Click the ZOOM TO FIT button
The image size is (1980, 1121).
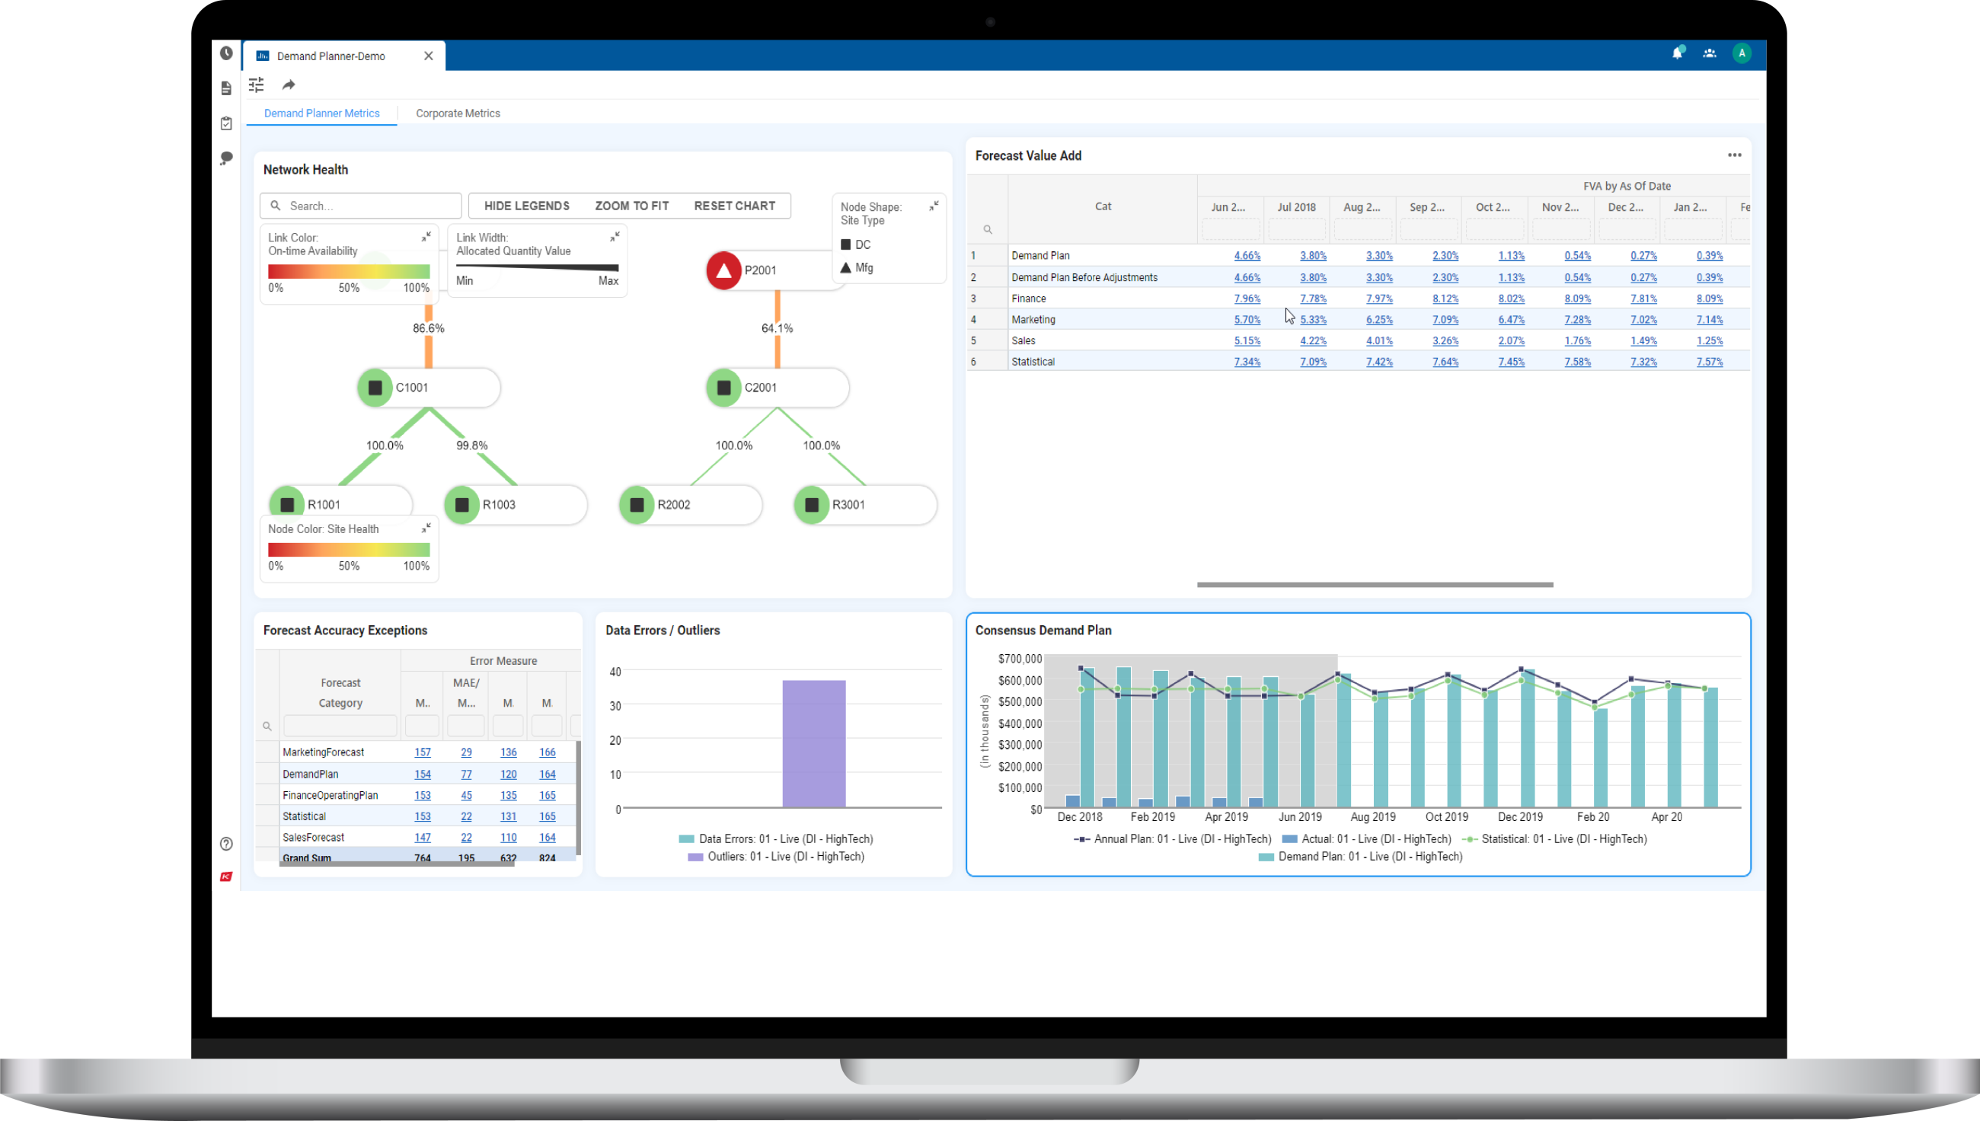[631, 206]
